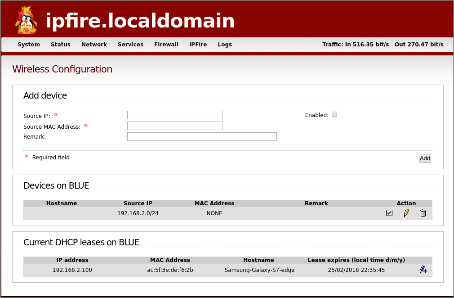Screen dimensions: 454x298
Task: Open the Services menu
Action: click(130, 44)
